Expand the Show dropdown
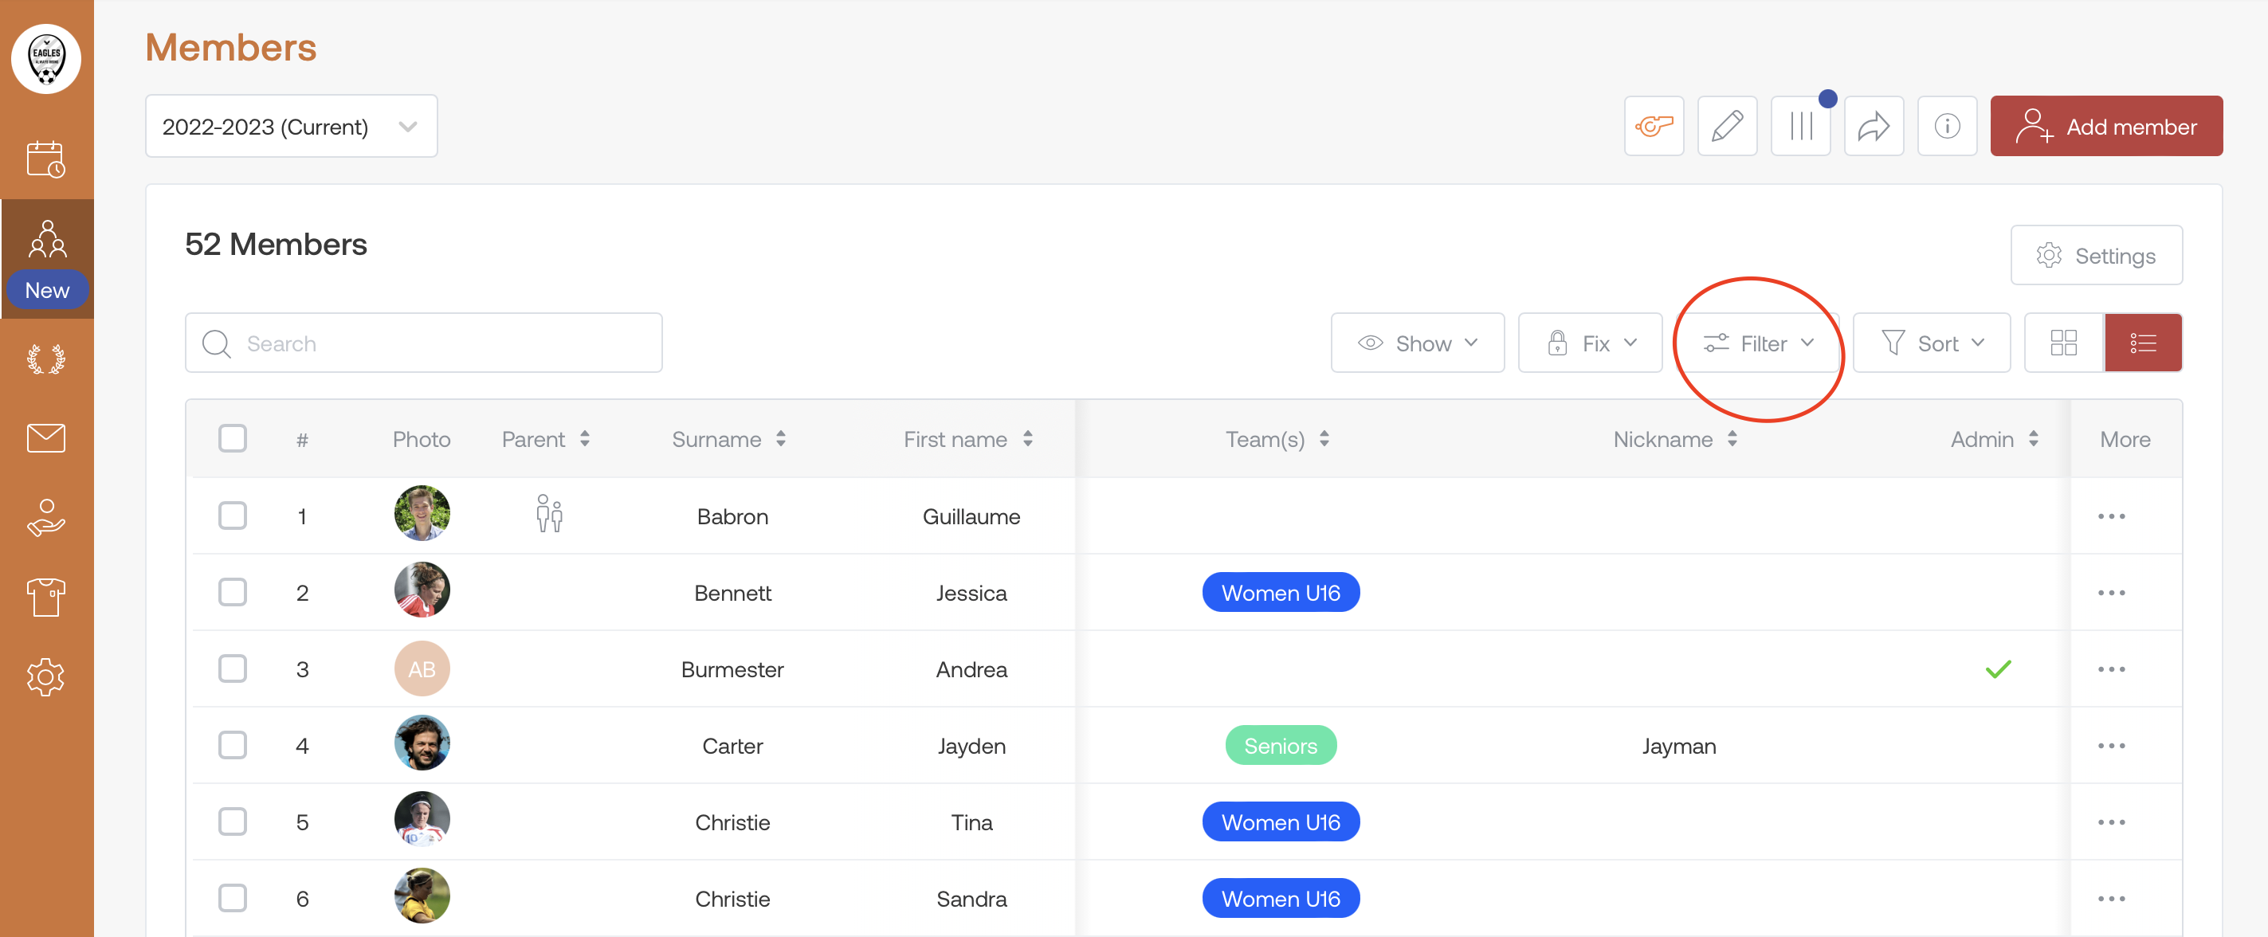This screenshot has height=937, width=2268. click(1417, 343)
